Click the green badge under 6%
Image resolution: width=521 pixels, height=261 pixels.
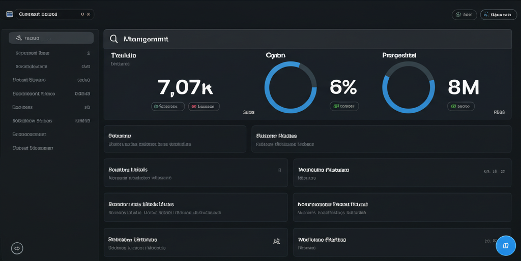click(x=344, y=106)
